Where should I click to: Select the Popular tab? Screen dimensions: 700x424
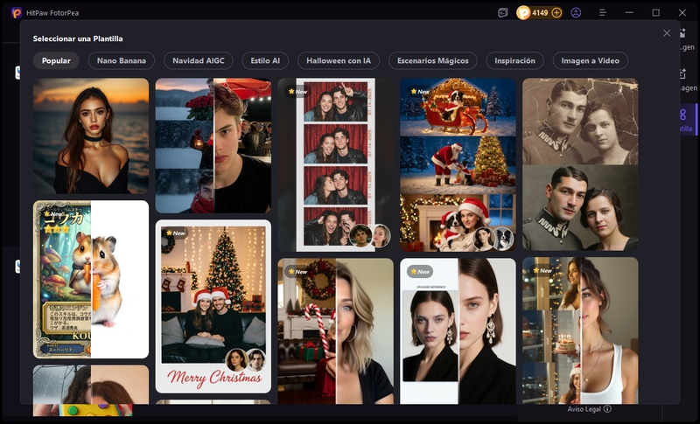click(56, 60)
